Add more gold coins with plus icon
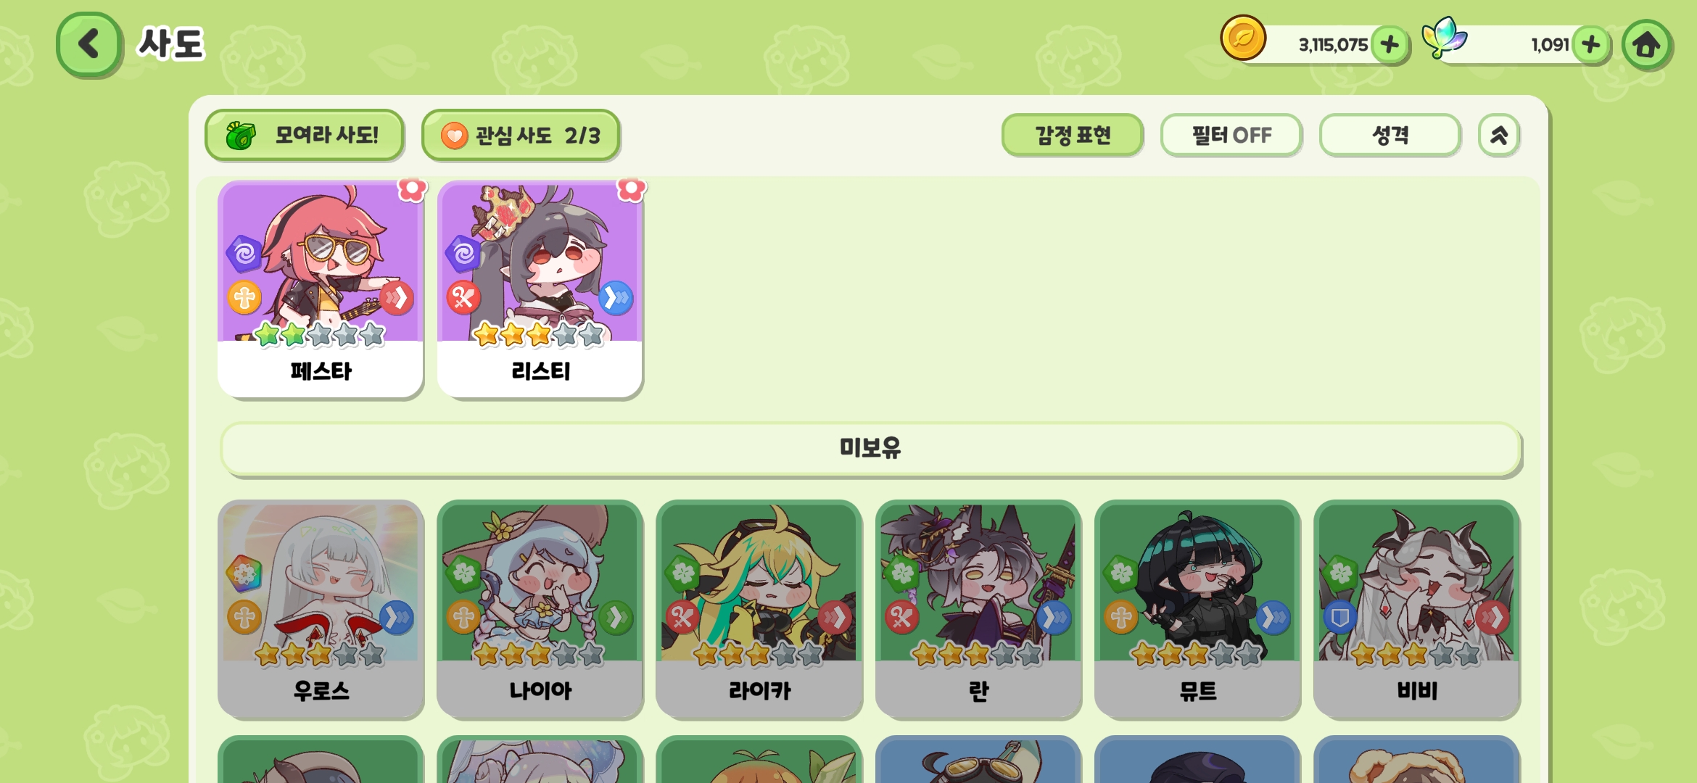Image resolution: width=1697 pixels, height=783 pixels. point(1390,45)
